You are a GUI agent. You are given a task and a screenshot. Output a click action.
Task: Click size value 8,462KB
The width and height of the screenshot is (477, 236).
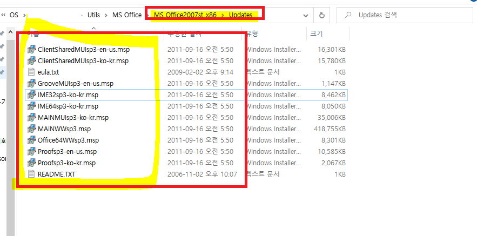click(x=333, y=95)
